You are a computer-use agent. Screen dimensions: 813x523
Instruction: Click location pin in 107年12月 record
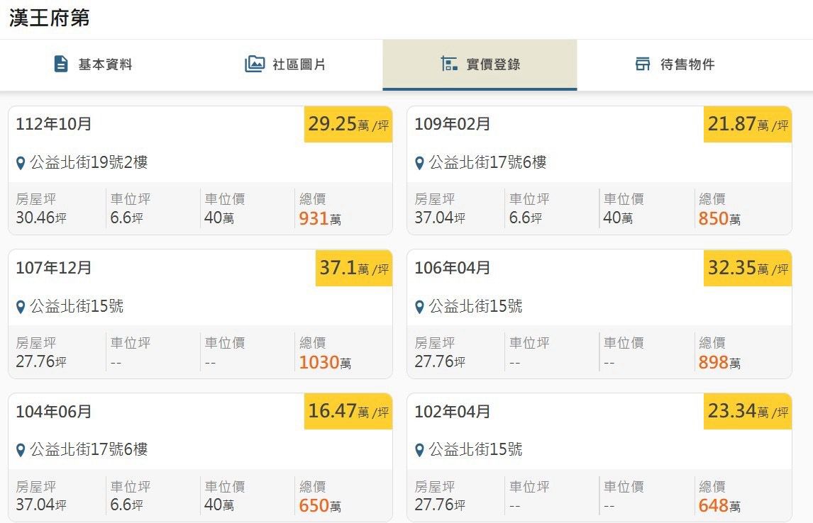click(x=21, y=308)
